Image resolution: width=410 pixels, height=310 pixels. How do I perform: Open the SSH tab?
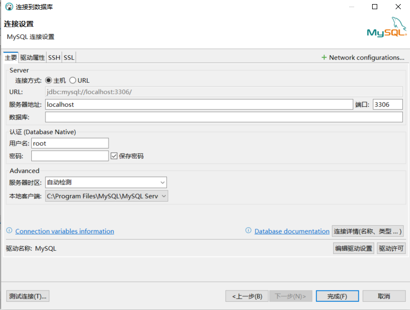pyautogui.click(x=54, y=58)
